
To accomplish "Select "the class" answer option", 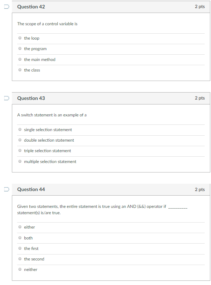I will point(20,70).
